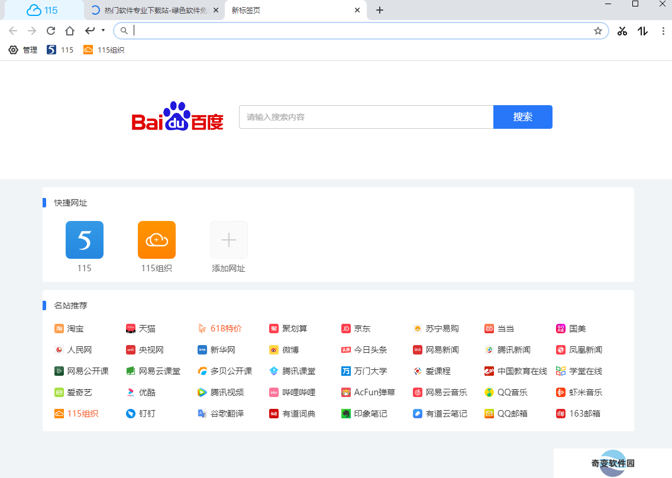Image resolution: width=672 pixels, height=478 pixels.
Task: Bookmark this page with the star icon
Action: (x=598, y=31)
